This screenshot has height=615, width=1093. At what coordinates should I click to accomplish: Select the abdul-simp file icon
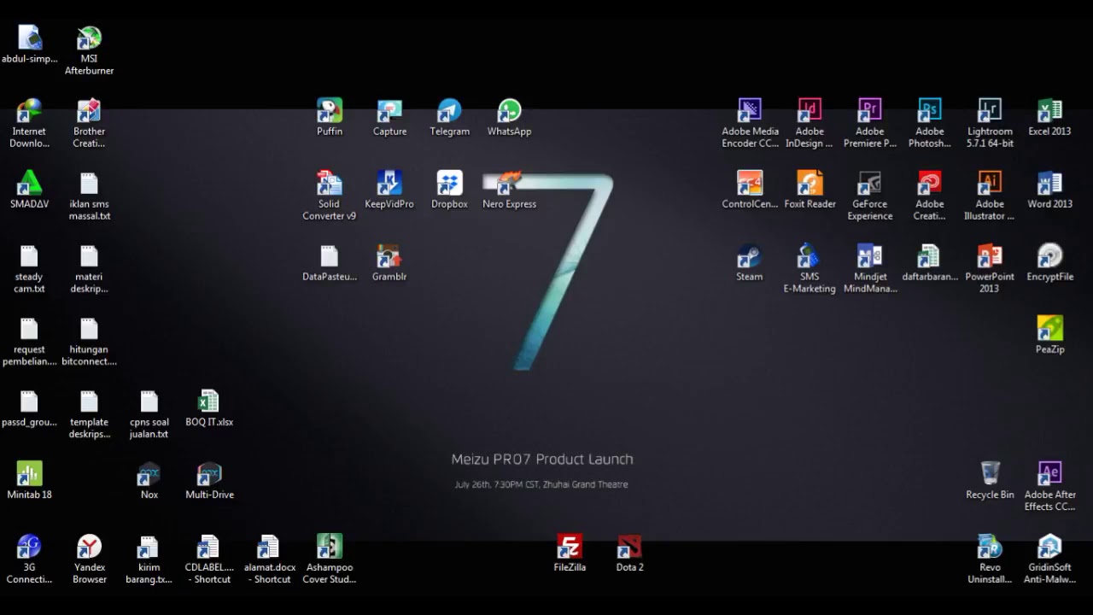tap(29, 38)
